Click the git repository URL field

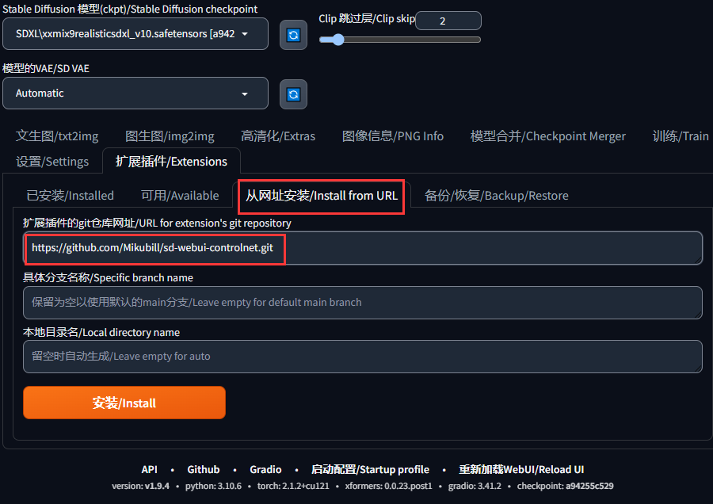click(x=362, y=248)
